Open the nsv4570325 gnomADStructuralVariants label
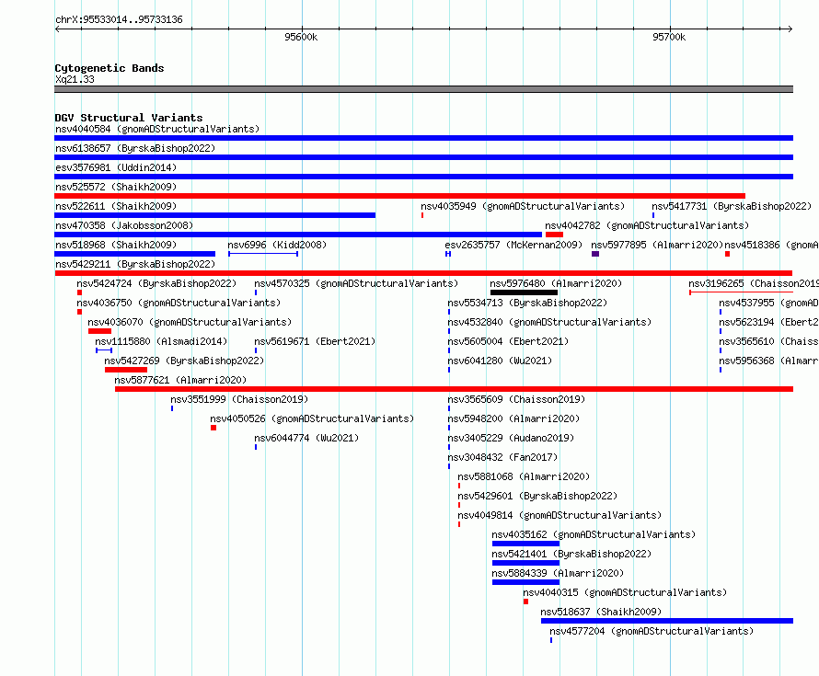The height and width of the screenshot is (676, 819). pos(356,283)
